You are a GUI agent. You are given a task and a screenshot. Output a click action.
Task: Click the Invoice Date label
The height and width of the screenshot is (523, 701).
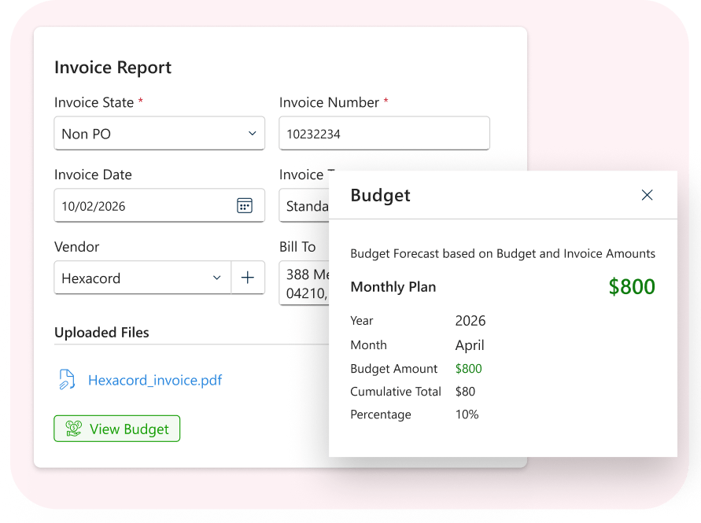pos(93,175)
